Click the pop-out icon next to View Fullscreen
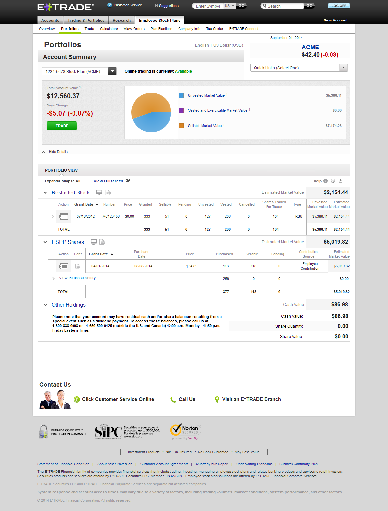This screenshot has height=511, width=388. (x=128, y=180)
